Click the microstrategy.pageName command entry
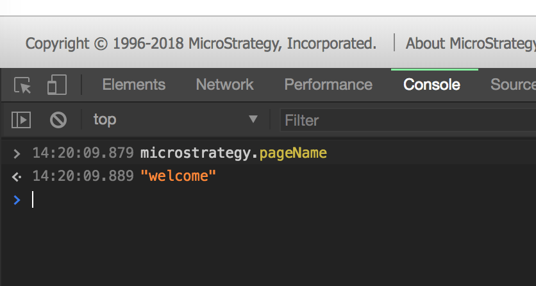The width and height of the screenshot is (536, 286). tap(233, 153)
